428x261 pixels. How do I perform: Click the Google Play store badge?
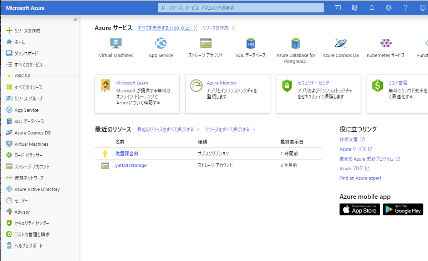(x=403, y=209)
